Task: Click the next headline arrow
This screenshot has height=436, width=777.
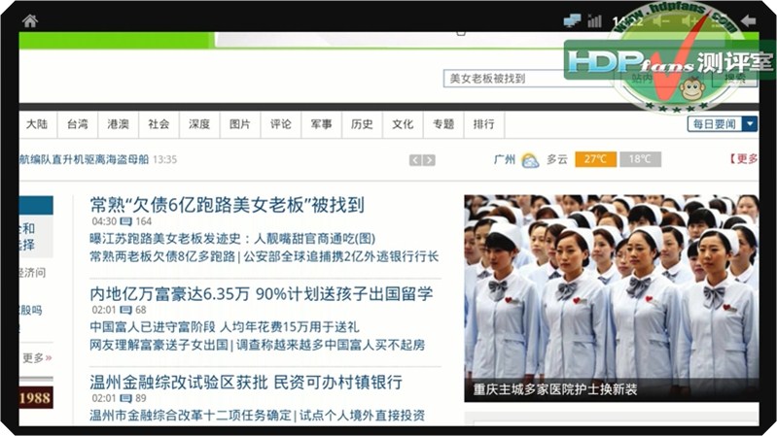Action: click(x=429, y=160)
